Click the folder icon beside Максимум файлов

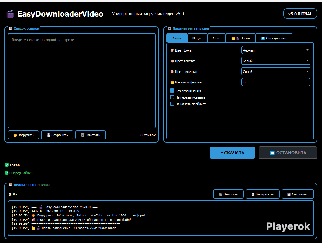point(172,82)
